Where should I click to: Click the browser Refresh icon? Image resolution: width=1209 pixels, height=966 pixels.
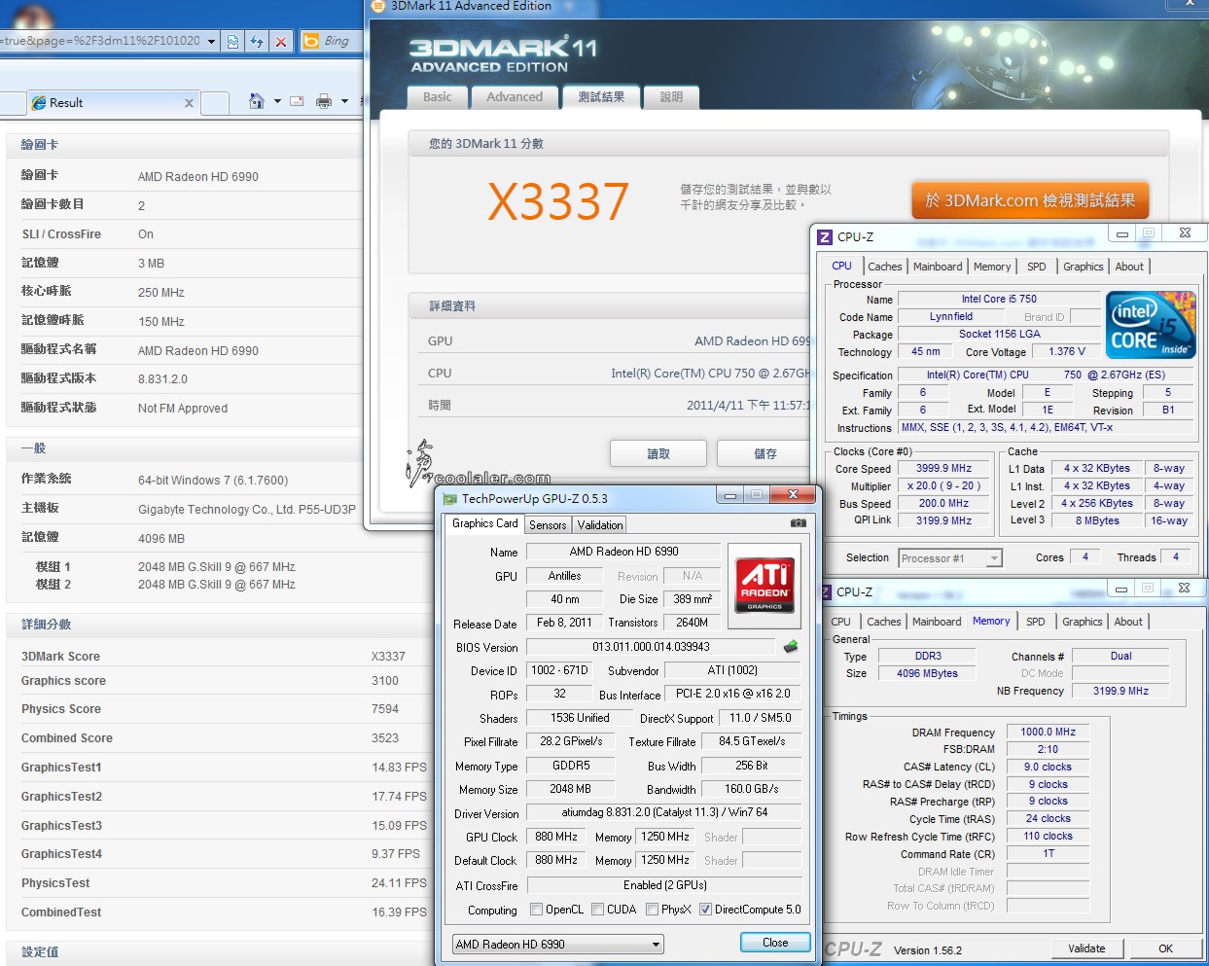pos(257,41)
